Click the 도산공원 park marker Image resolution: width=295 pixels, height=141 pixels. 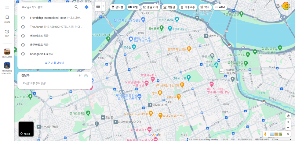coord(162,28)
